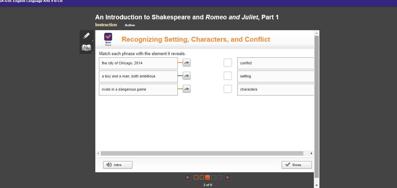Jump to slide 2 square

[x=202, y=177]
